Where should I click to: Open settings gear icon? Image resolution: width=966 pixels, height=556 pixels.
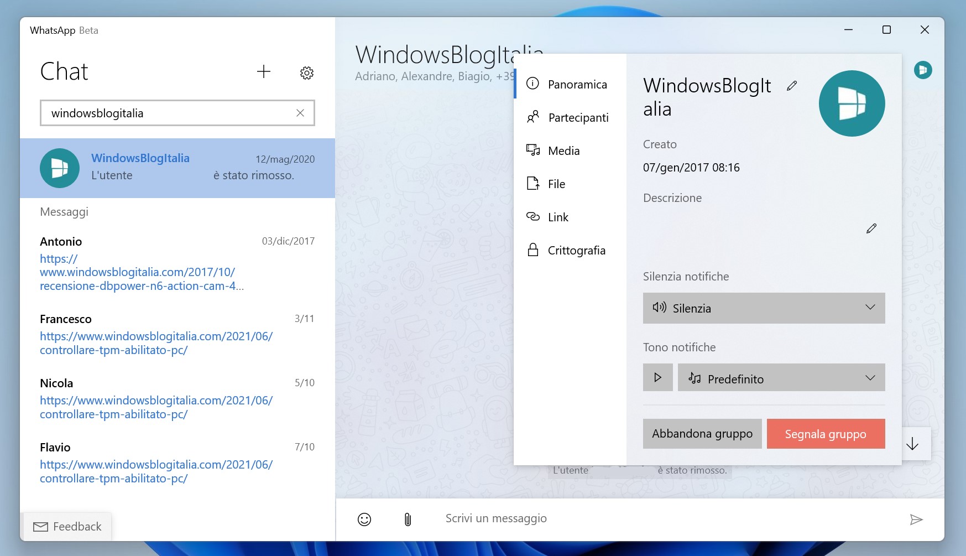click(x=307, y=72)
